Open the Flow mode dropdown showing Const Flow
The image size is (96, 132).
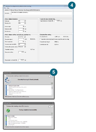pos(22,37)
